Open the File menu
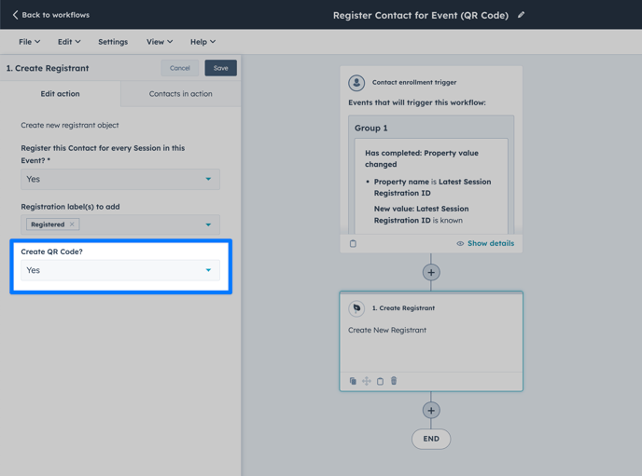The height and width of the screenshot is (476, 642). point(29,42)
